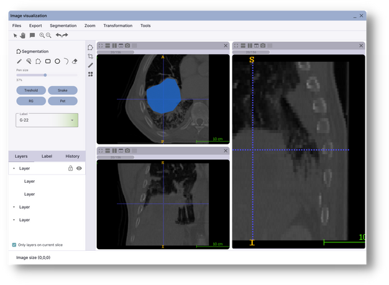Adjust the Pen size slider handle
This screenshot has width=389, height=285.
pos(45,75)
